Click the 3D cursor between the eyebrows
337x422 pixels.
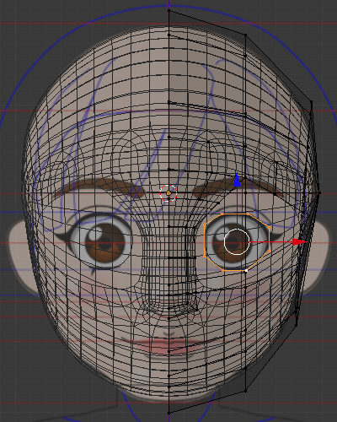point(168,193)
